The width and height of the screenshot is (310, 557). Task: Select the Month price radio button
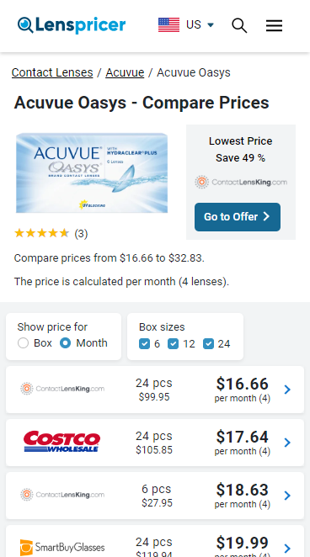pos(65,343)
